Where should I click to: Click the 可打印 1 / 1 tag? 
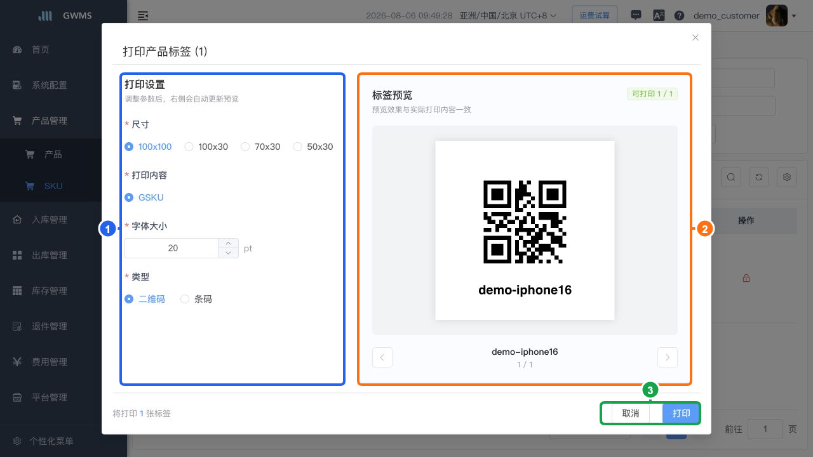[652, 94]
